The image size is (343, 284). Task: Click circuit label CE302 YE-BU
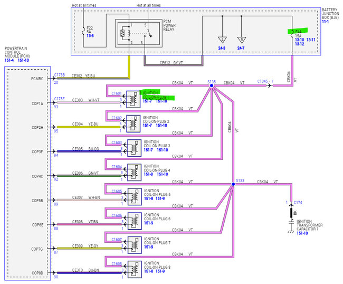(83, 76)
